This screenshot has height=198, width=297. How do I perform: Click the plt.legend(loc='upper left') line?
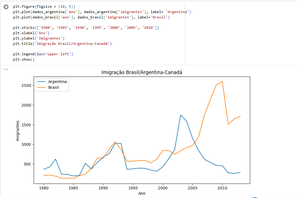(43, 54)
